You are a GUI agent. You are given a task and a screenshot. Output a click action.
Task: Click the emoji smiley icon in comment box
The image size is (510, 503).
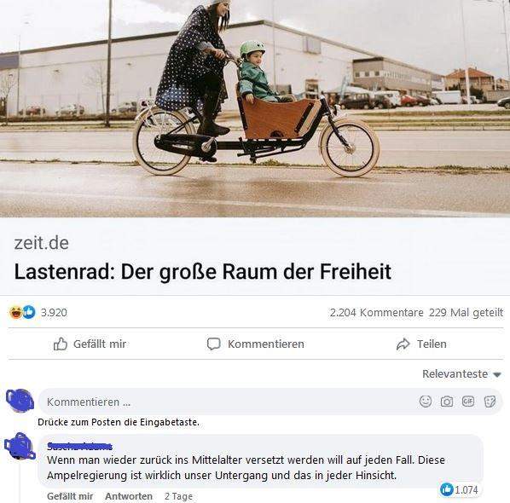click(x=426, y=402)
